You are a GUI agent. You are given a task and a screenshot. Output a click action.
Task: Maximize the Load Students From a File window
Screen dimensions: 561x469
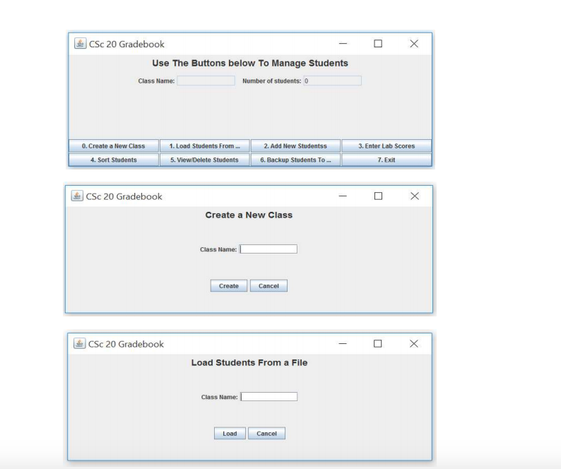pyautogui.click(x=377, y=344)
